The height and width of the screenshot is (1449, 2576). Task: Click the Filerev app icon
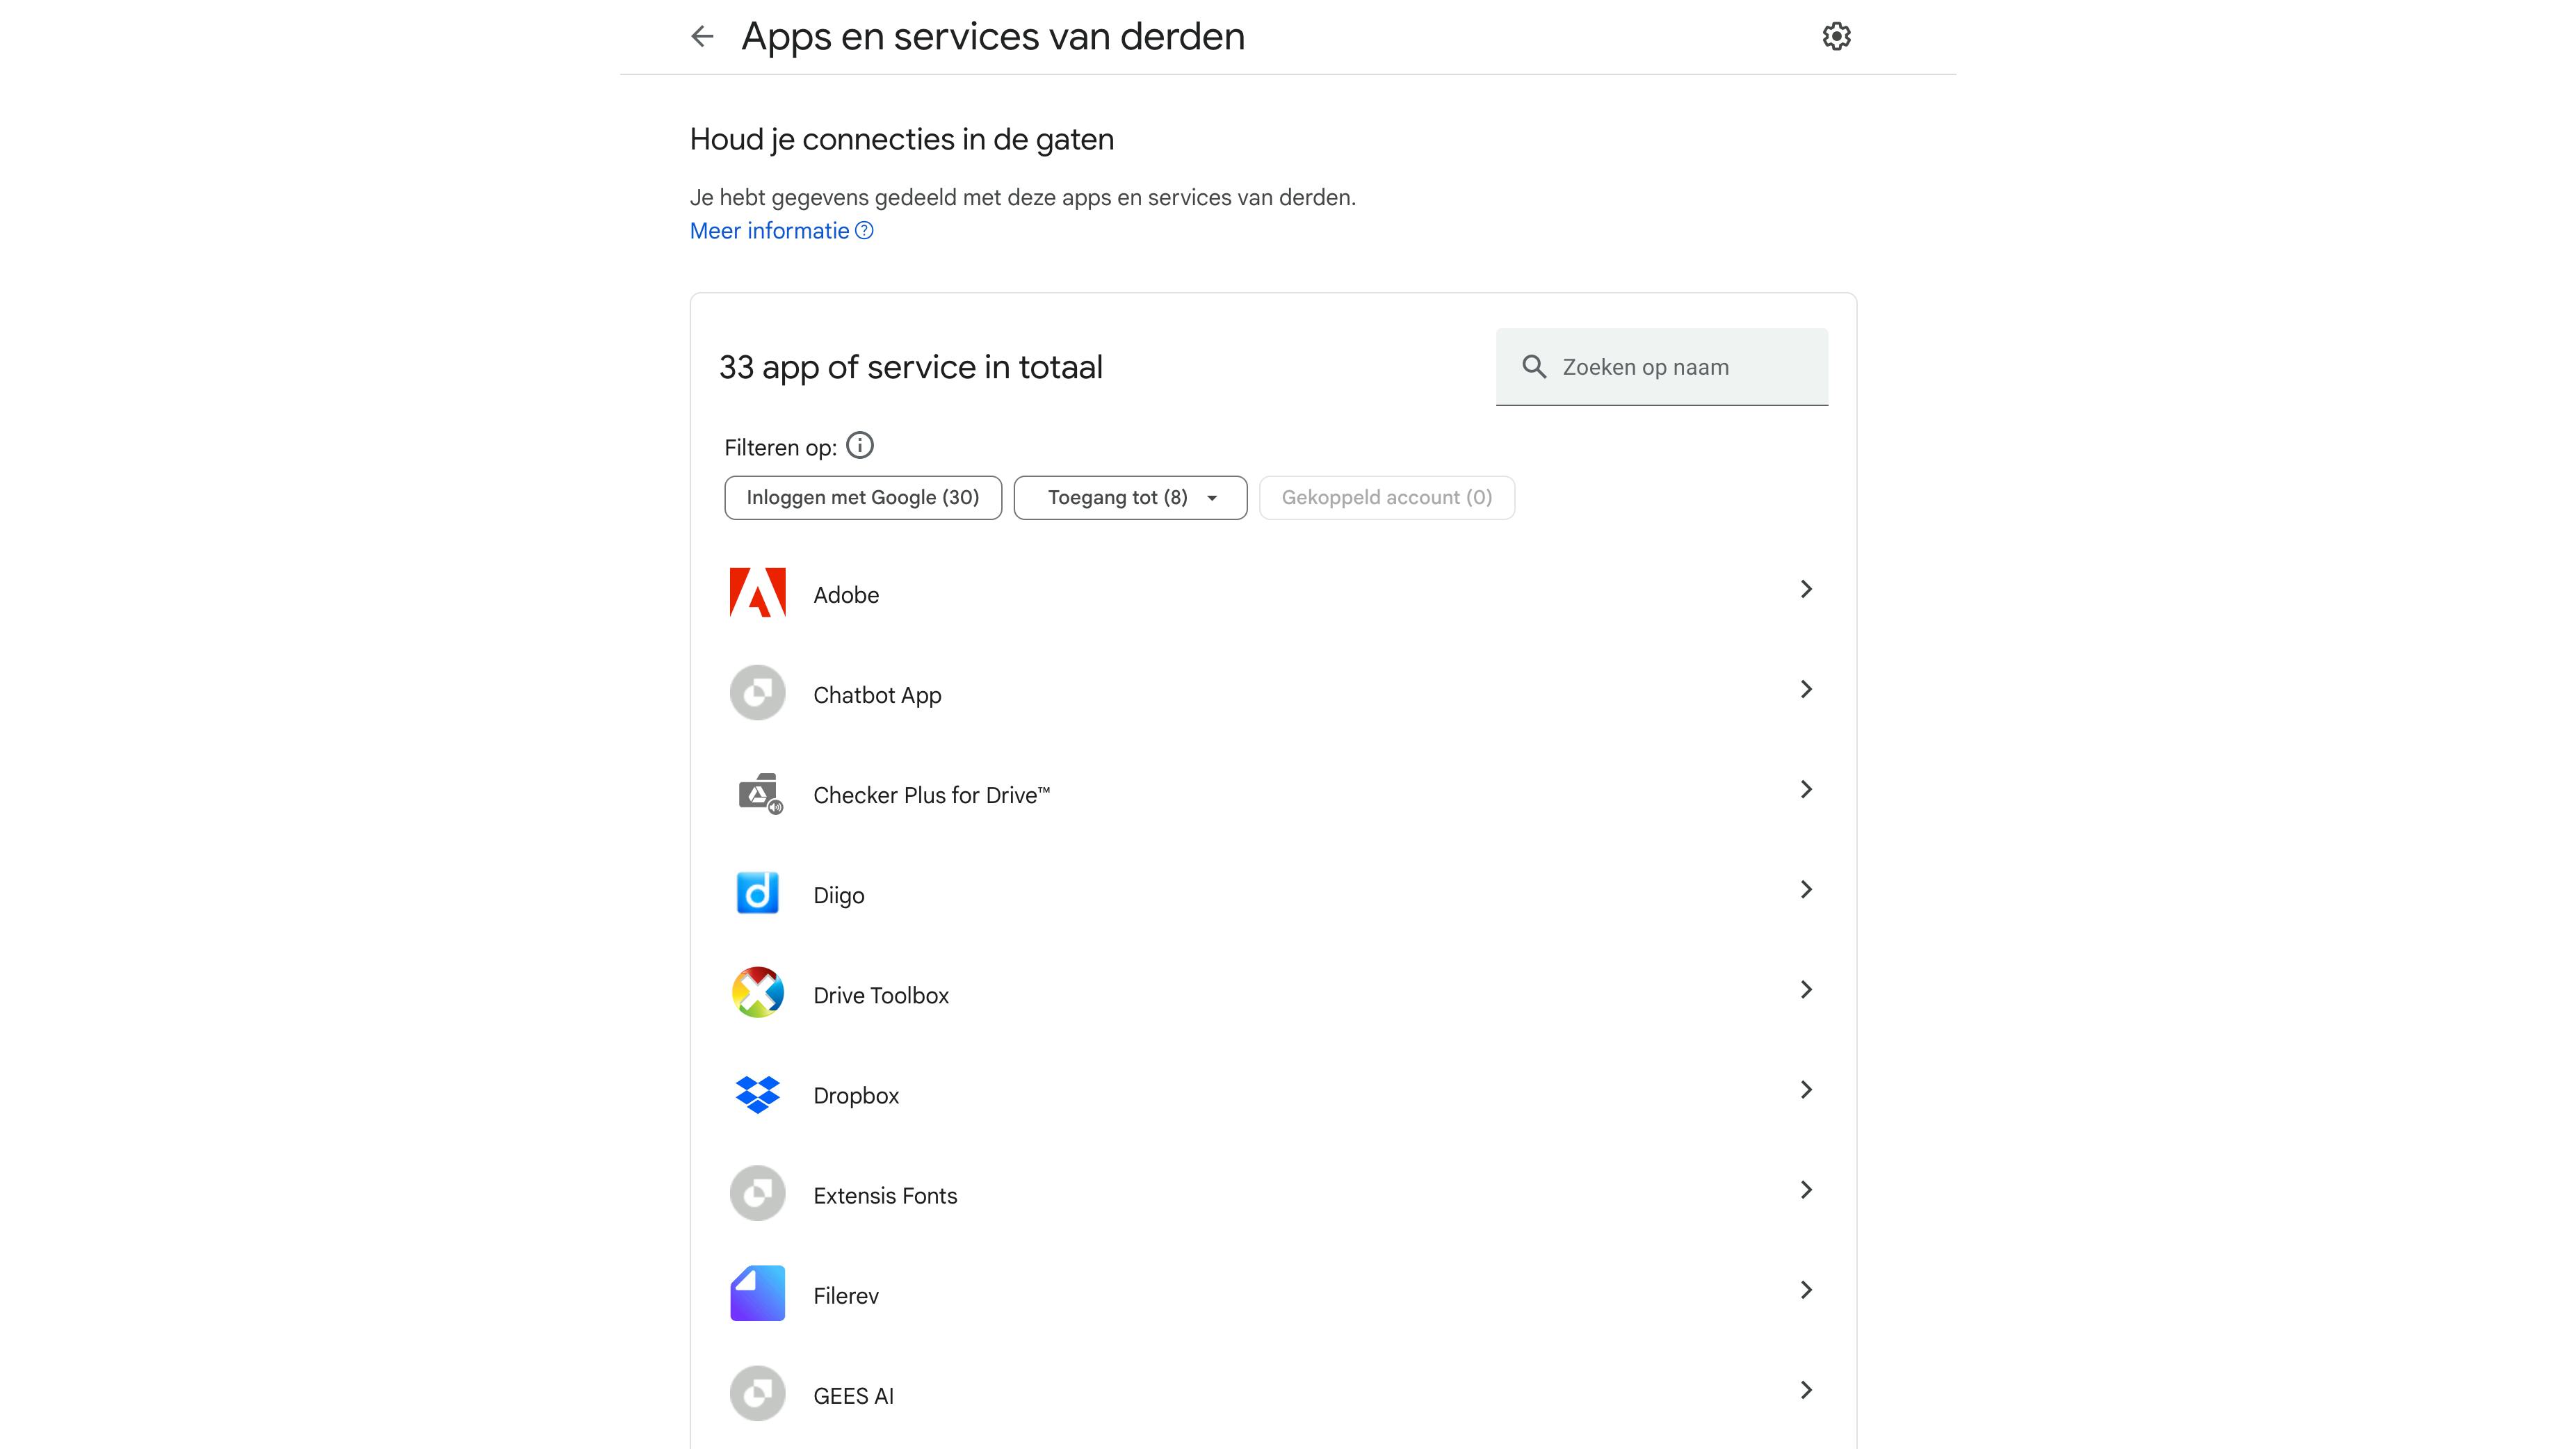[757, 1294]
